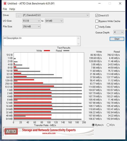
Task: Click the 12 MB row label in chart
Action: pyautogui.click(x=9, y=103)
